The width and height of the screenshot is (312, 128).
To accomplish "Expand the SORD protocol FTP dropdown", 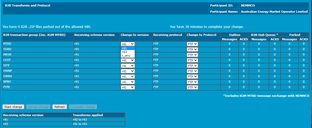I will point(192,50).
